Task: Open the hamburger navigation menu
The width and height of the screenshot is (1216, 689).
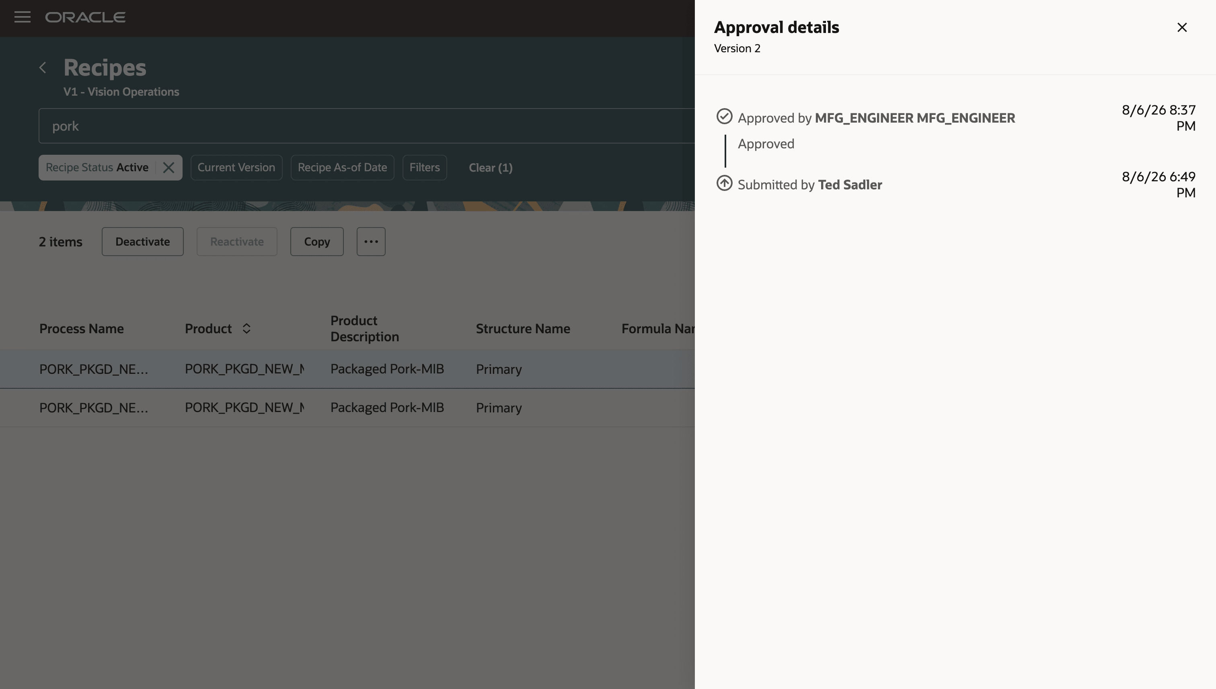Action: [x=22, y=18]
